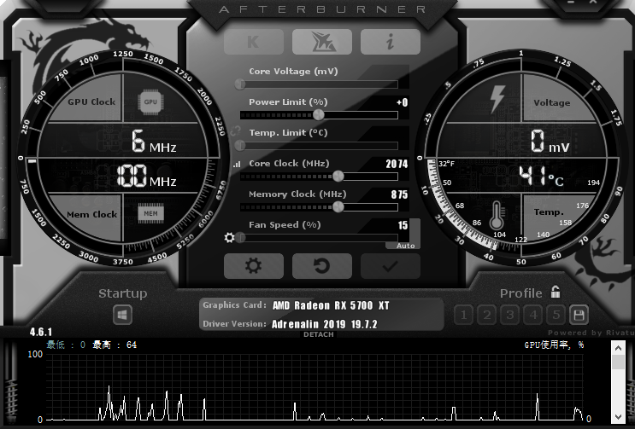Click the graph scrollbar up arrow
635x429 pixels.
click(618, 348)
